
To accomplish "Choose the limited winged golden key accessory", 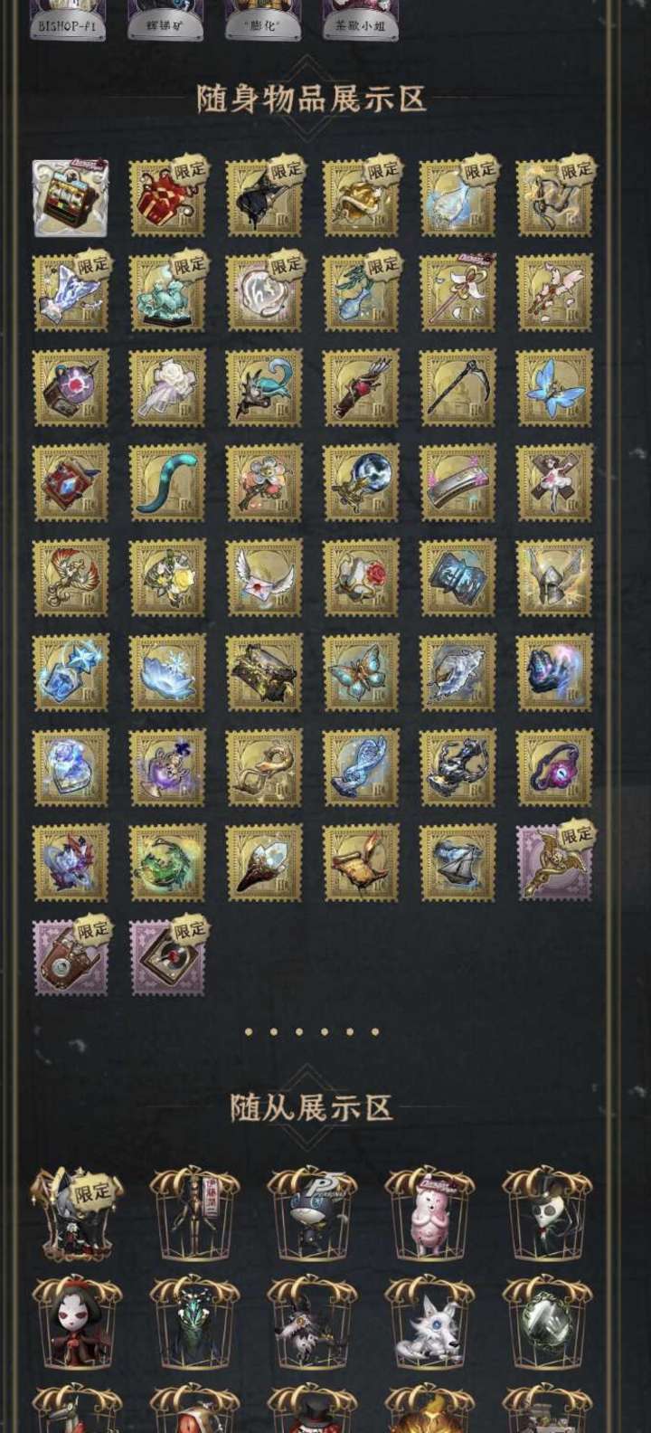I will coord(554,863).
